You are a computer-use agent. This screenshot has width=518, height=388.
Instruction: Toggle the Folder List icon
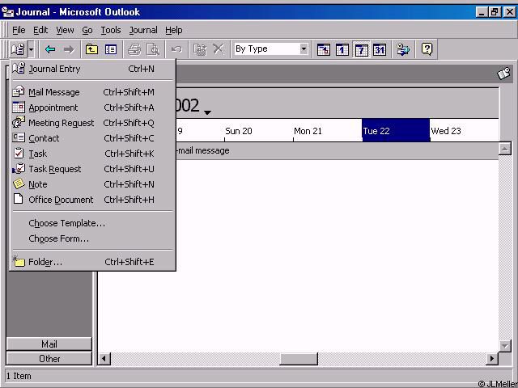[x=111, y=49]
